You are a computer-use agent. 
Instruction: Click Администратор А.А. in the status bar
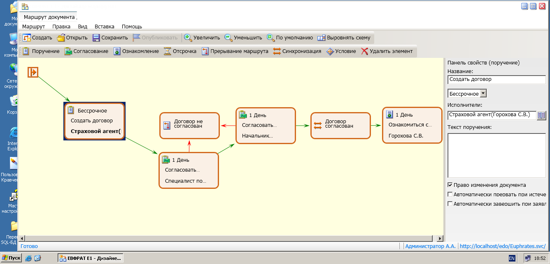point(430,246)
